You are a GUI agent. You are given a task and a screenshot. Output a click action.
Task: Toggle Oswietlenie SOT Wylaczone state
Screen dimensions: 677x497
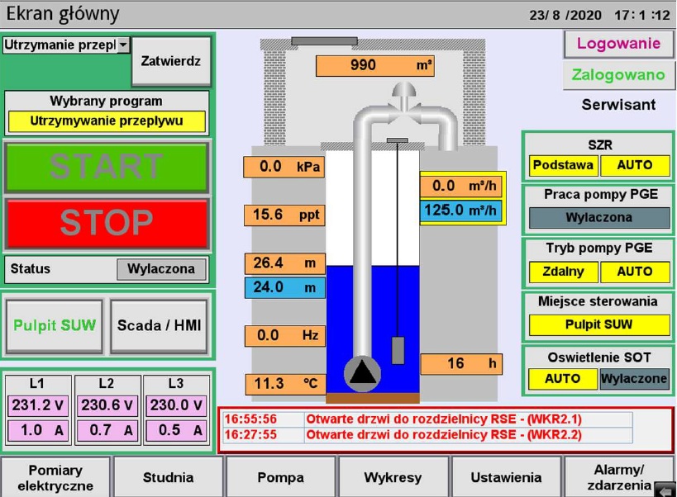coord(634,379)
